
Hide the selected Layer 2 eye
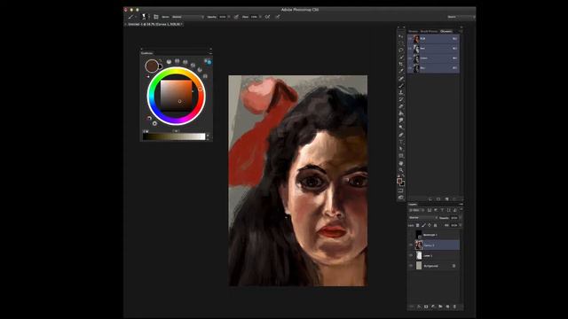point(411,245)
